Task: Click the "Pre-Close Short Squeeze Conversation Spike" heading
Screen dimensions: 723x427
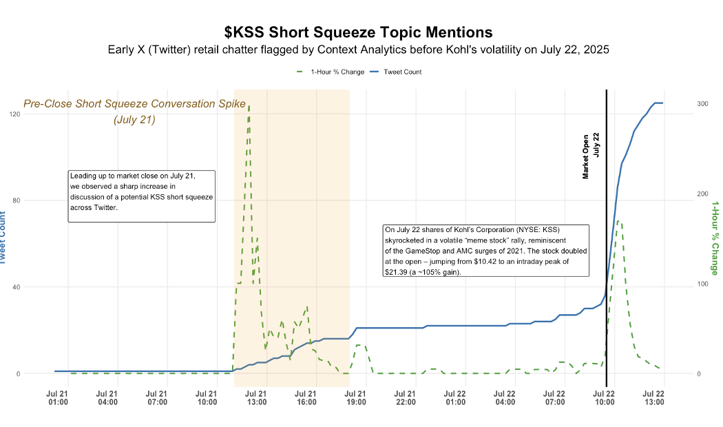Action: coord(134,105)
